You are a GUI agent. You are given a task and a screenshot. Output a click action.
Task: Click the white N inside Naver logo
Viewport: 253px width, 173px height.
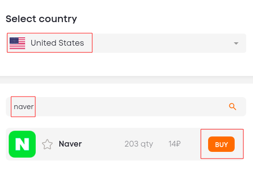(22, 144)
